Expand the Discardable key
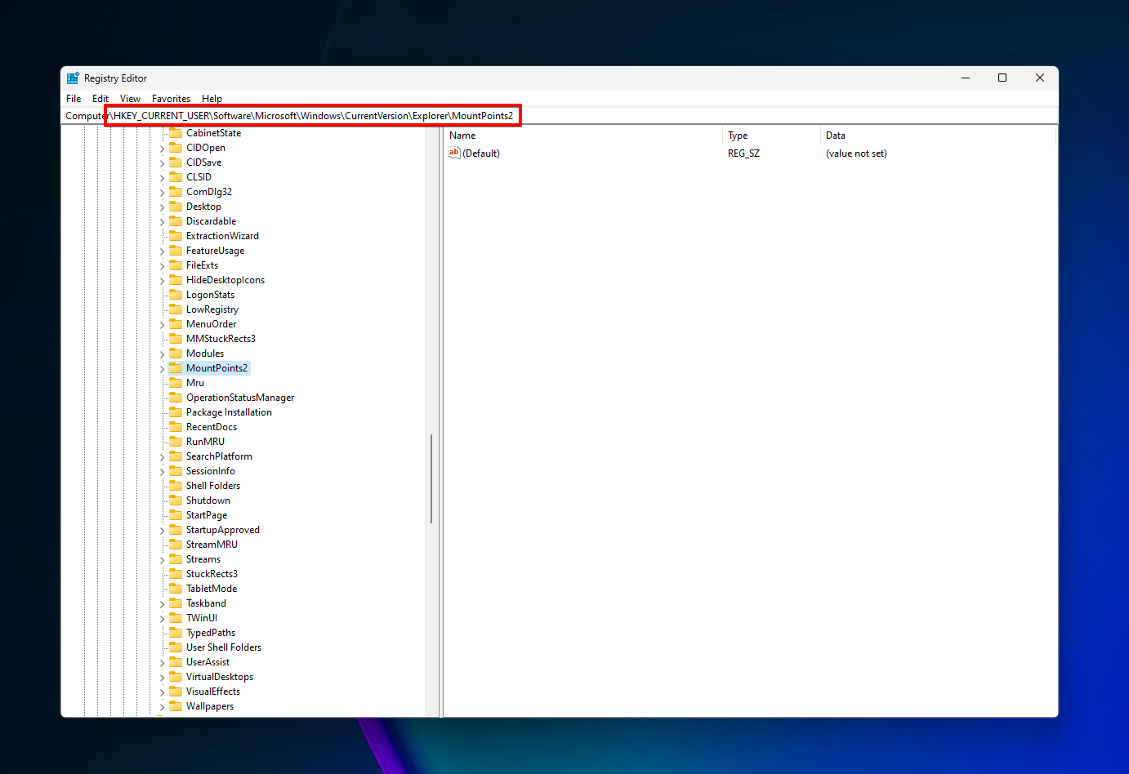The image size is (1129, 774). point(162,222)
